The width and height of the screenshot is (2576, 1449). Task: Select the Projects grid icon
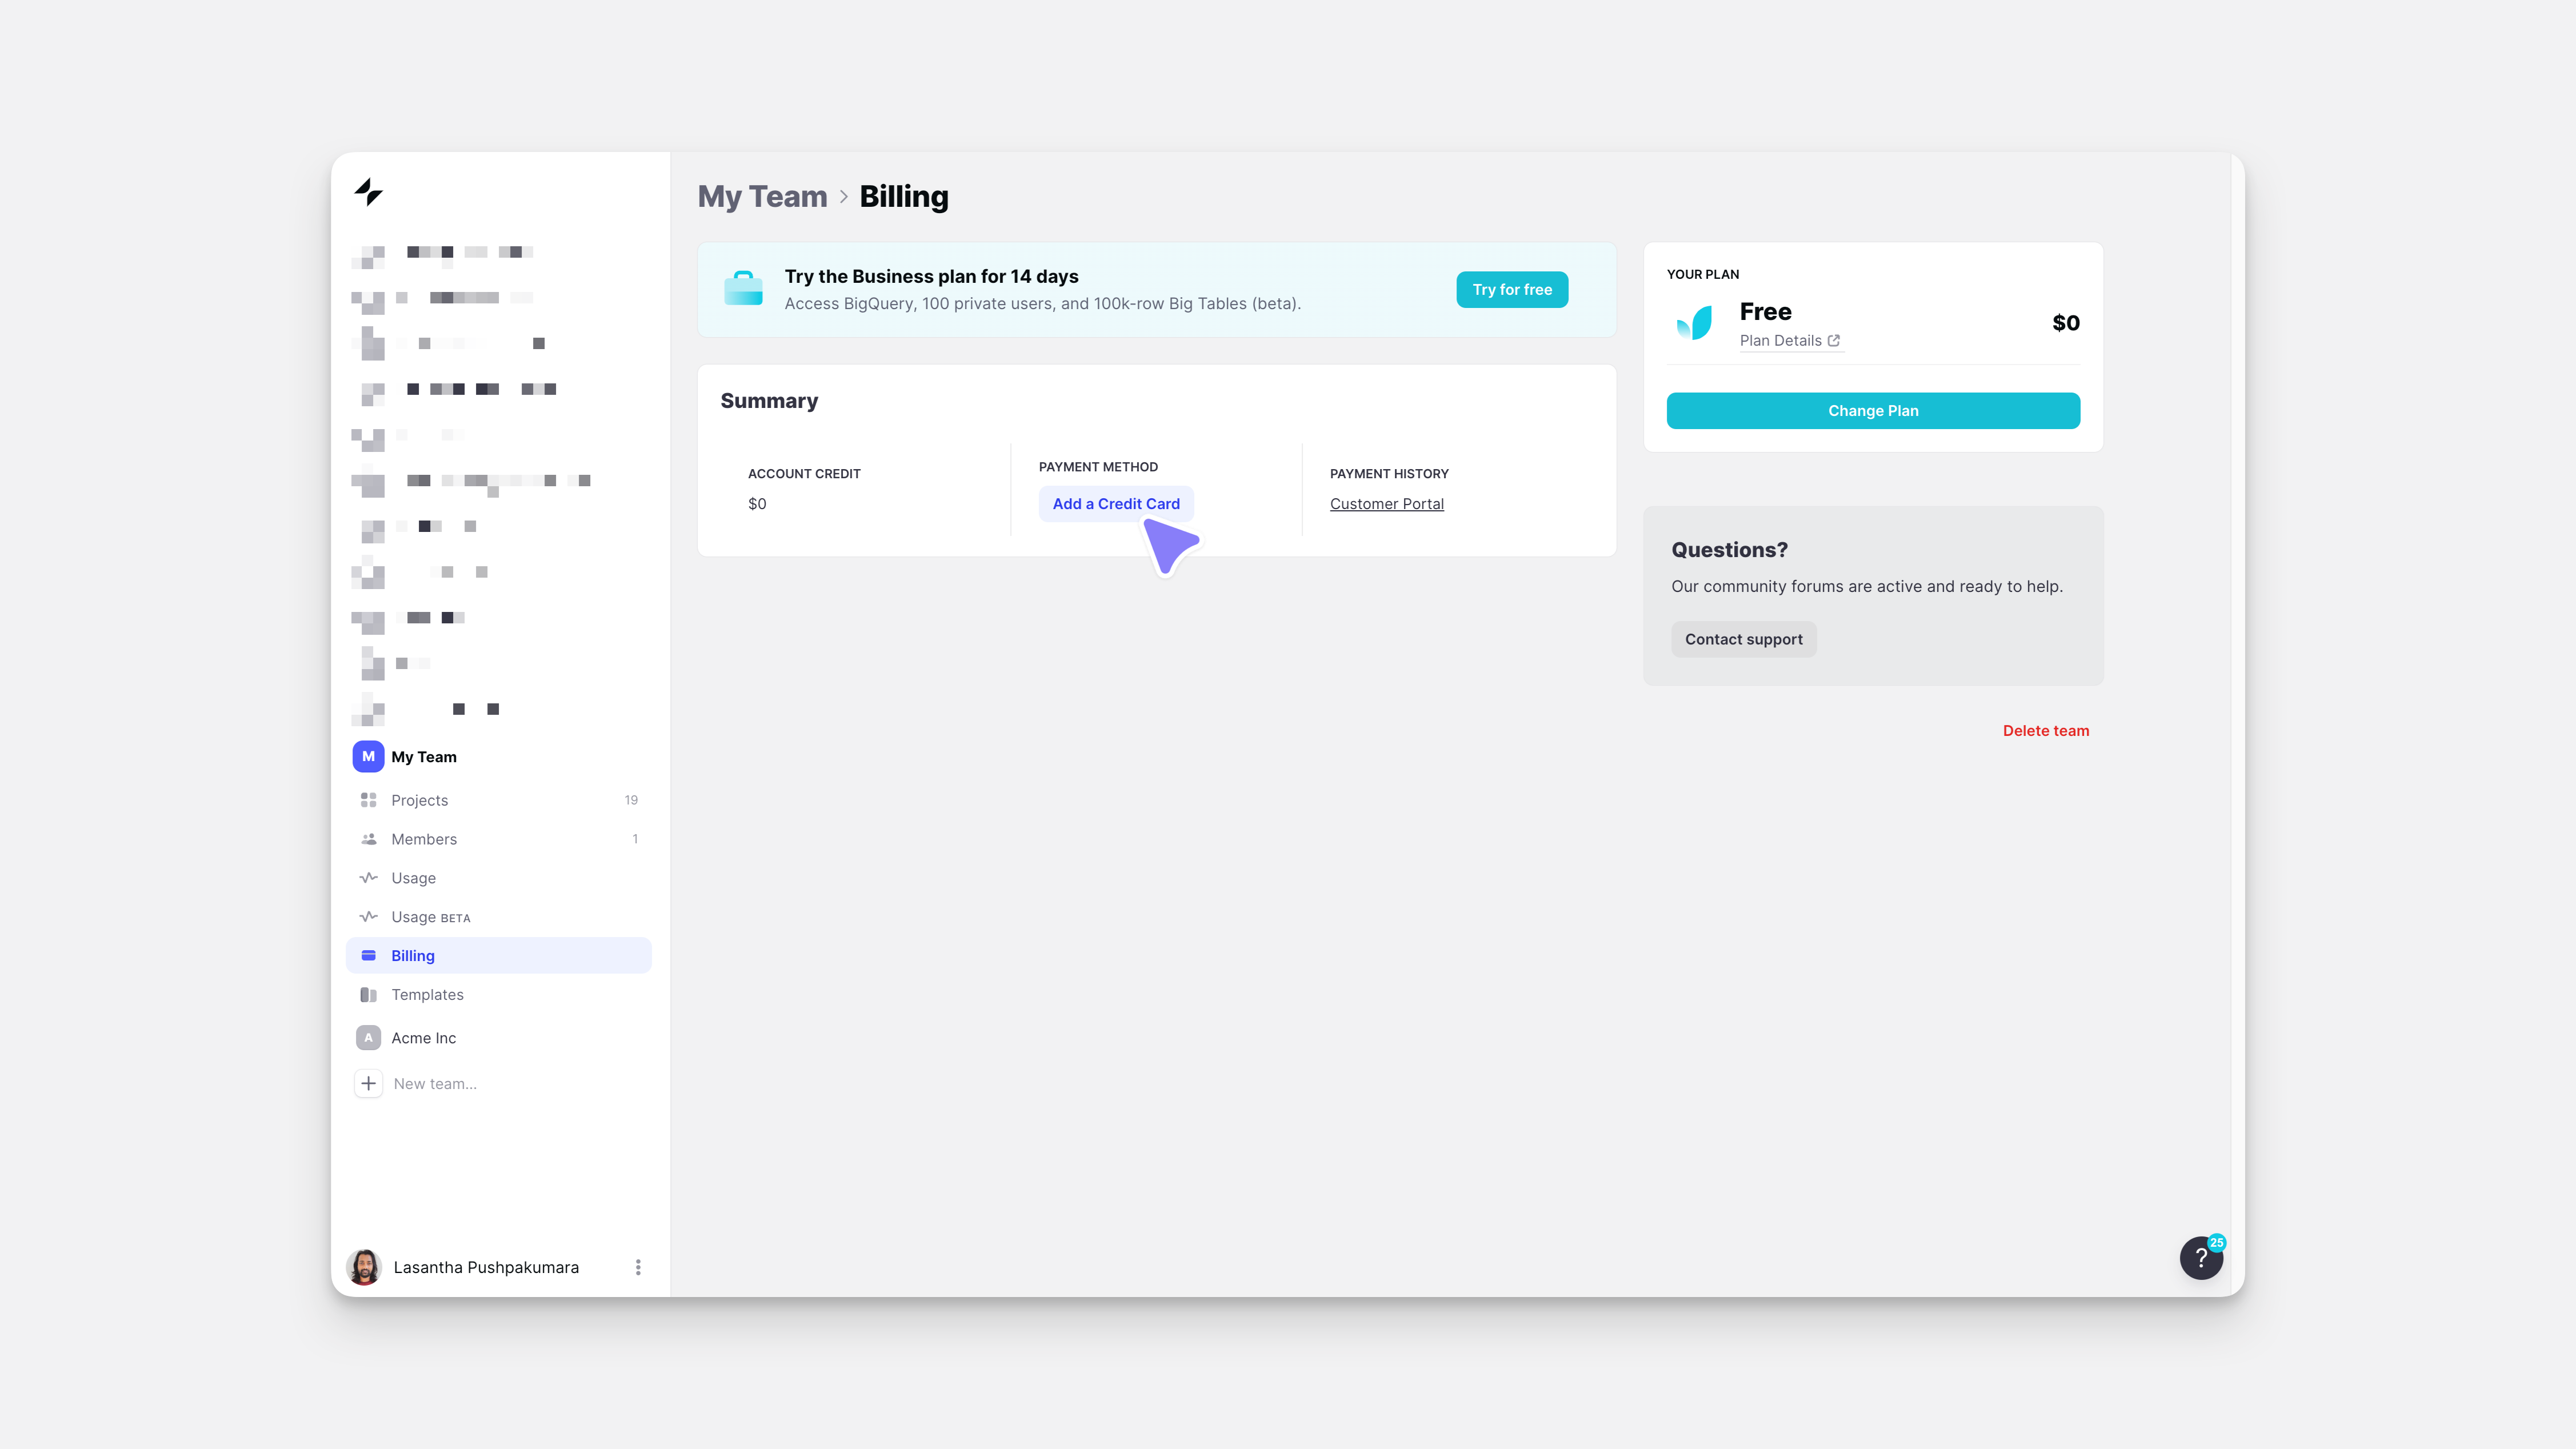(368, 799)
